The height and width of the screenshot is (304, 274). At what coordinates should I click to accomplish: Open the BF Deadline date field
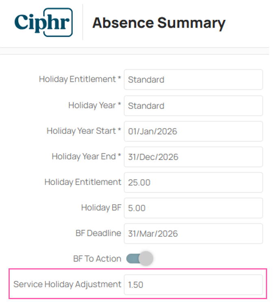point(194,234)
